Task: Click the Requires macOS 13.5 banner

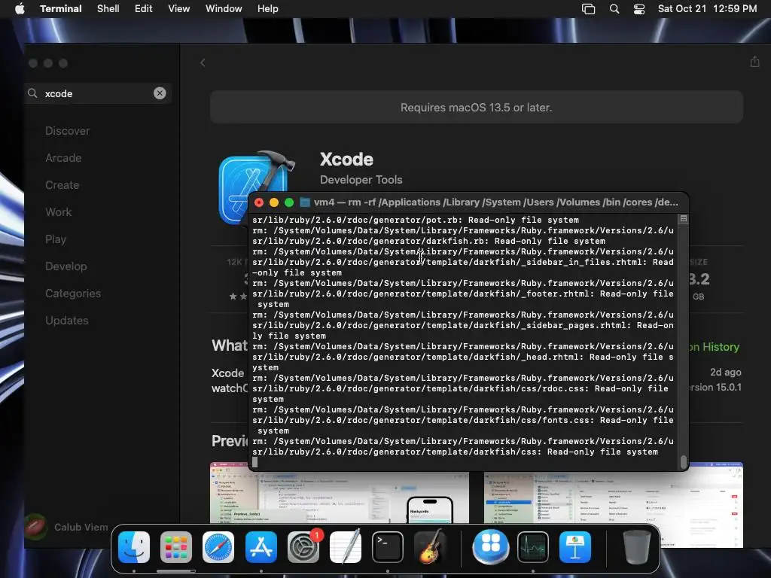Action: tap(476, 107)
